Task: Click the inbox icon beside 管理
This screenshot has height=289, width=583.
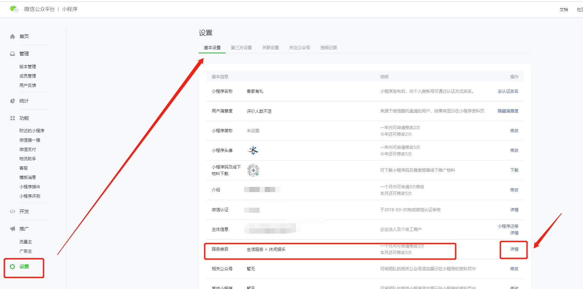Action: (12, 54)
